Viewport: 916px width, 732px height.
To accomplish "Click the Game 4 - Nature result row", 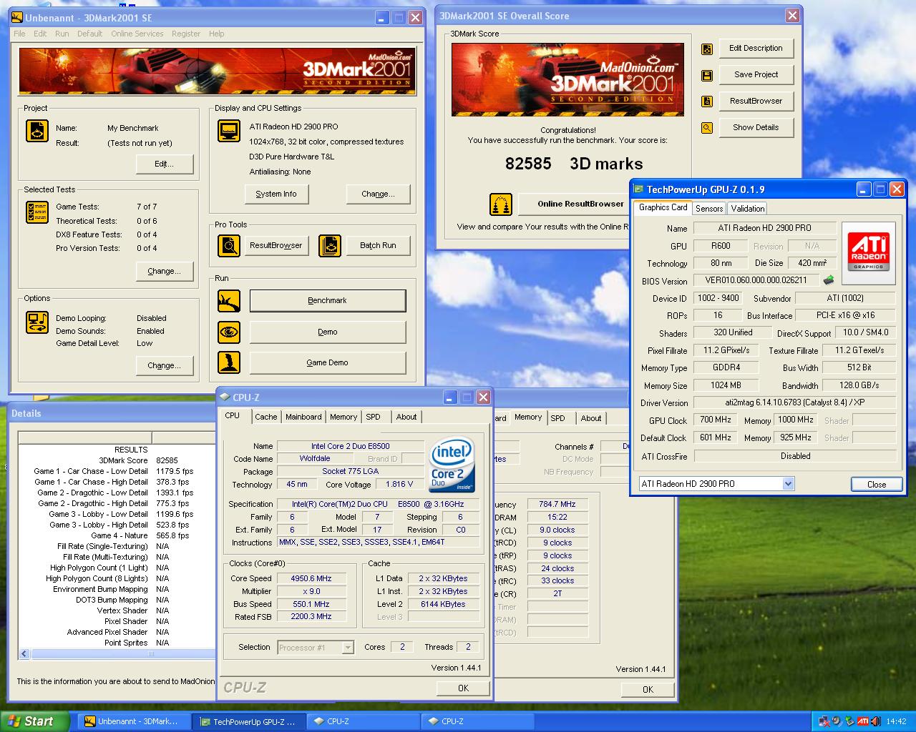I will (x=117, y=535).
